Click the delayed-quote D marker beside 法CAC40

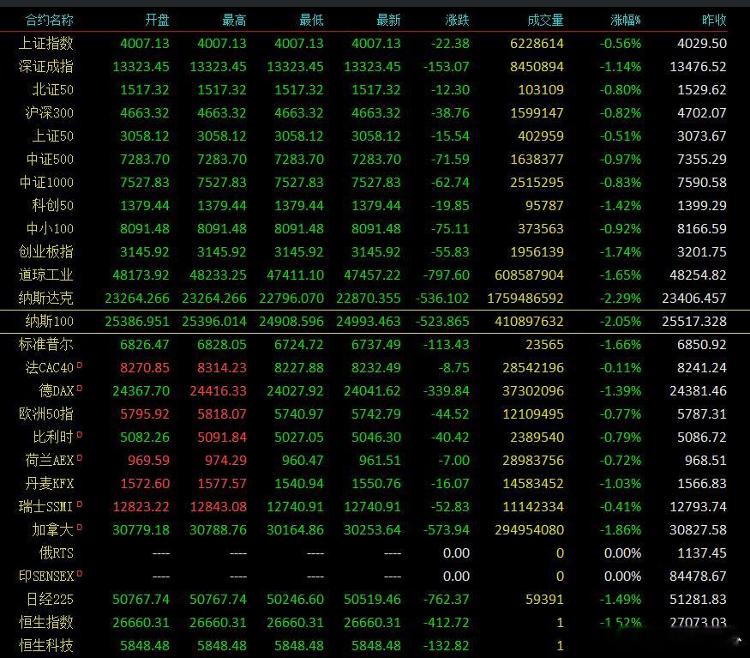tap(80, 365)
